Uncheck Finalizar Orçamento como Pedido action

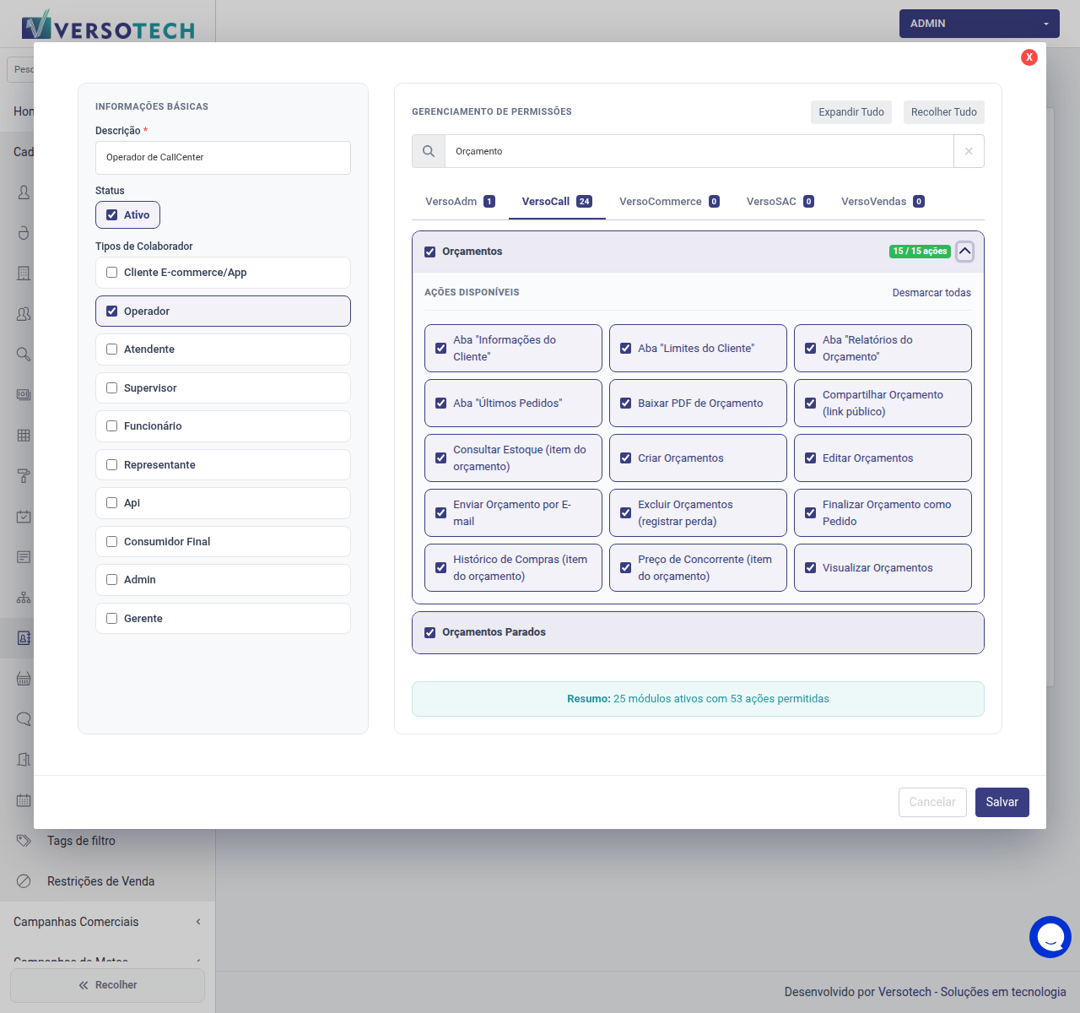click(x=811, y=513)
